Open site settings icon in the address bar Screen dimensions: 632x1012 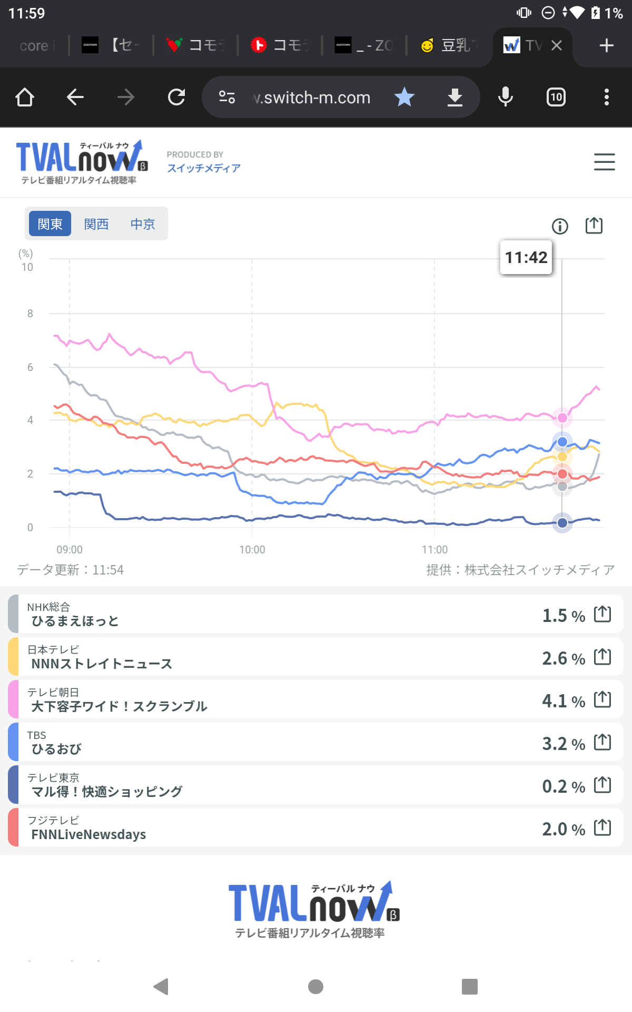pos(227,98)
